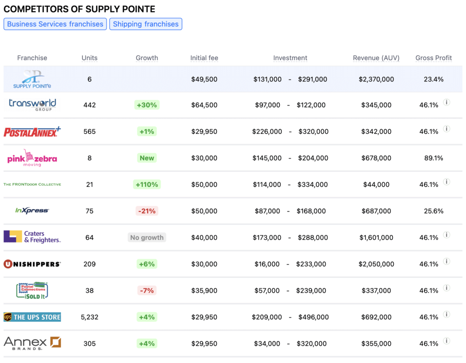Image resolution: width=466 pixels, height=363 pixels.
Task: Select the 565 units value
Action: pos(90,131)
